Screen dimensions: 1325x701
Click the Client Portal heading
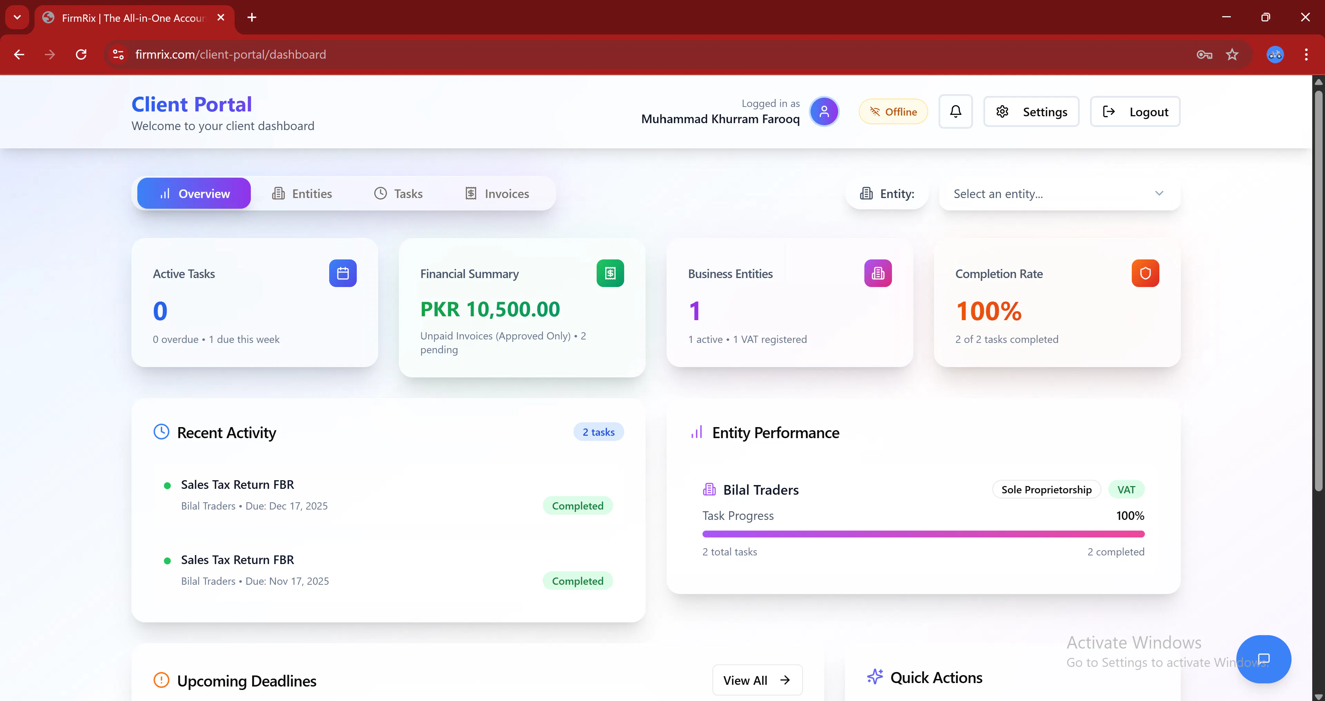192,105
